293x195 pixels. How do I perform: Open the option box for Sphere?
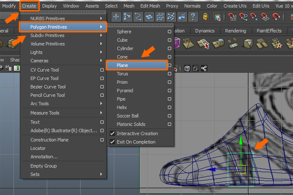pos(169,32)
